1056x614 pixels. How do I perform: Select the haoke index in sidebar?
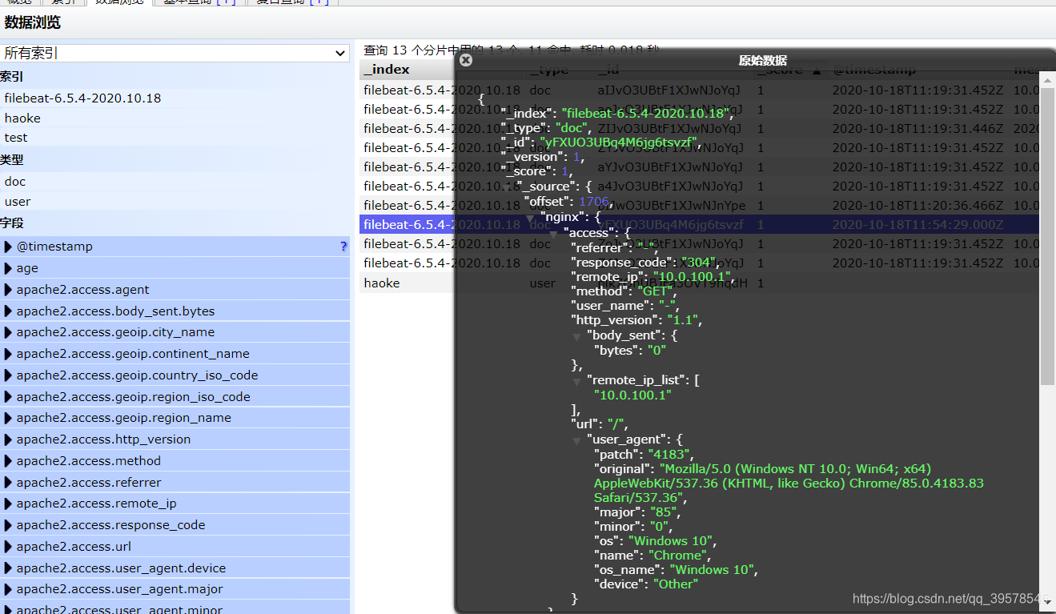click(x=22, y=118)
